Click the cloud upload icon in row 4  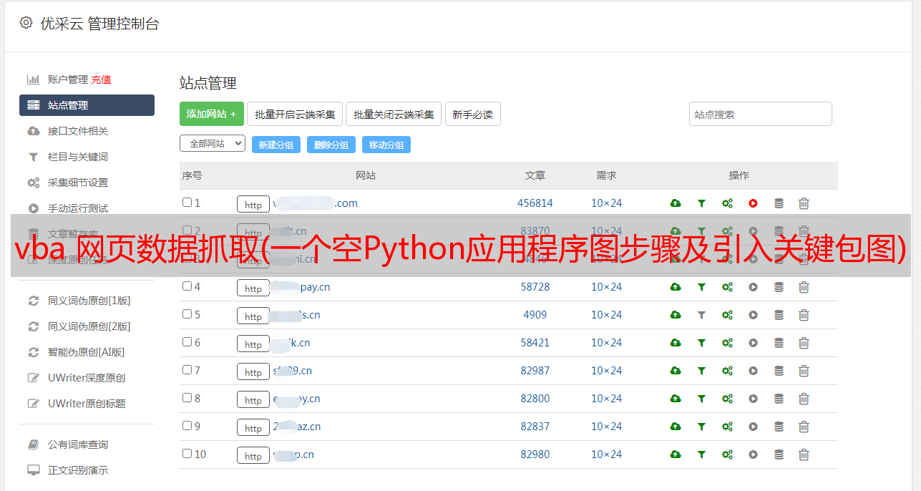click(675, 287)
